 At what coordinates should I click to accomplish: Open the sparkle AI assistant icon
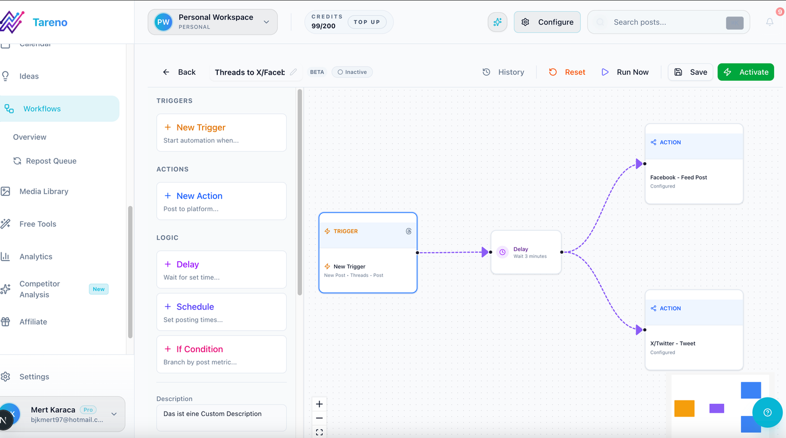497,22
